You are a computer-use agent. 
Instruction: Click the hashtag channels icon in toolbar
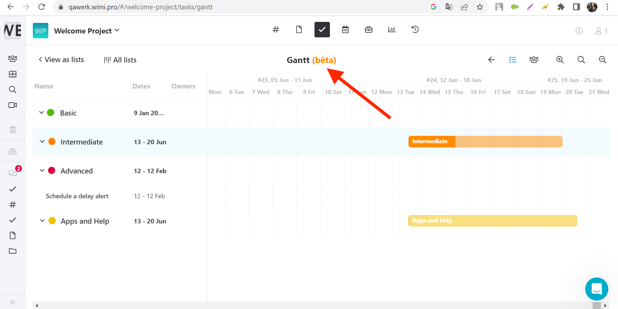276,30
